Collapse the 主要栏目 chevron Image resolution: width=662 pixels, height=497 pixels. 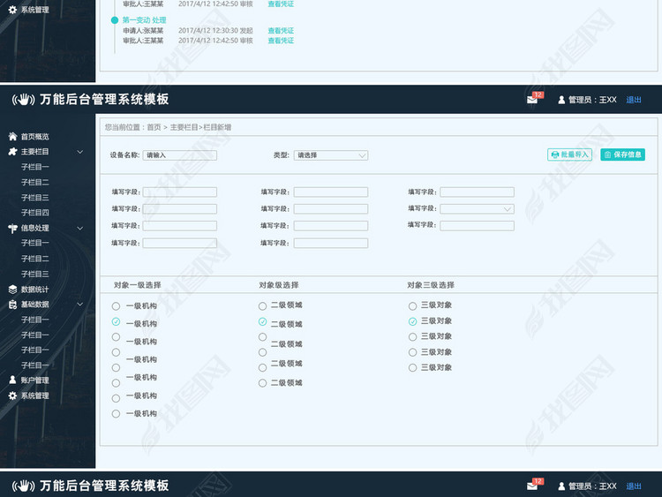79,152
